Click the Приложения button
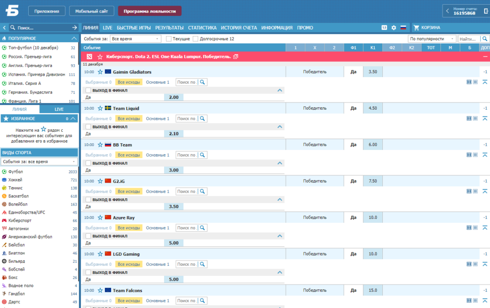Viewport: 490px width, 308px height. (x=47, y=11)
